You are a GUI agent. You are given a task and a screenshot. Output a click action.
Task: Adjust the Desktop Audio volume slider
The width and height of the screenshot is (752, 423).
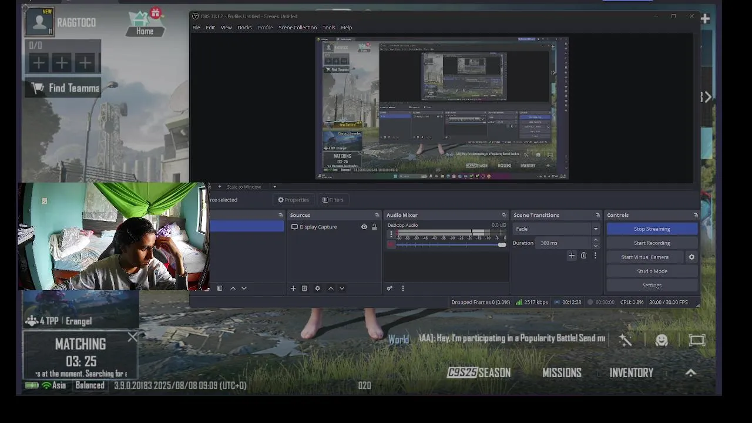451,244
